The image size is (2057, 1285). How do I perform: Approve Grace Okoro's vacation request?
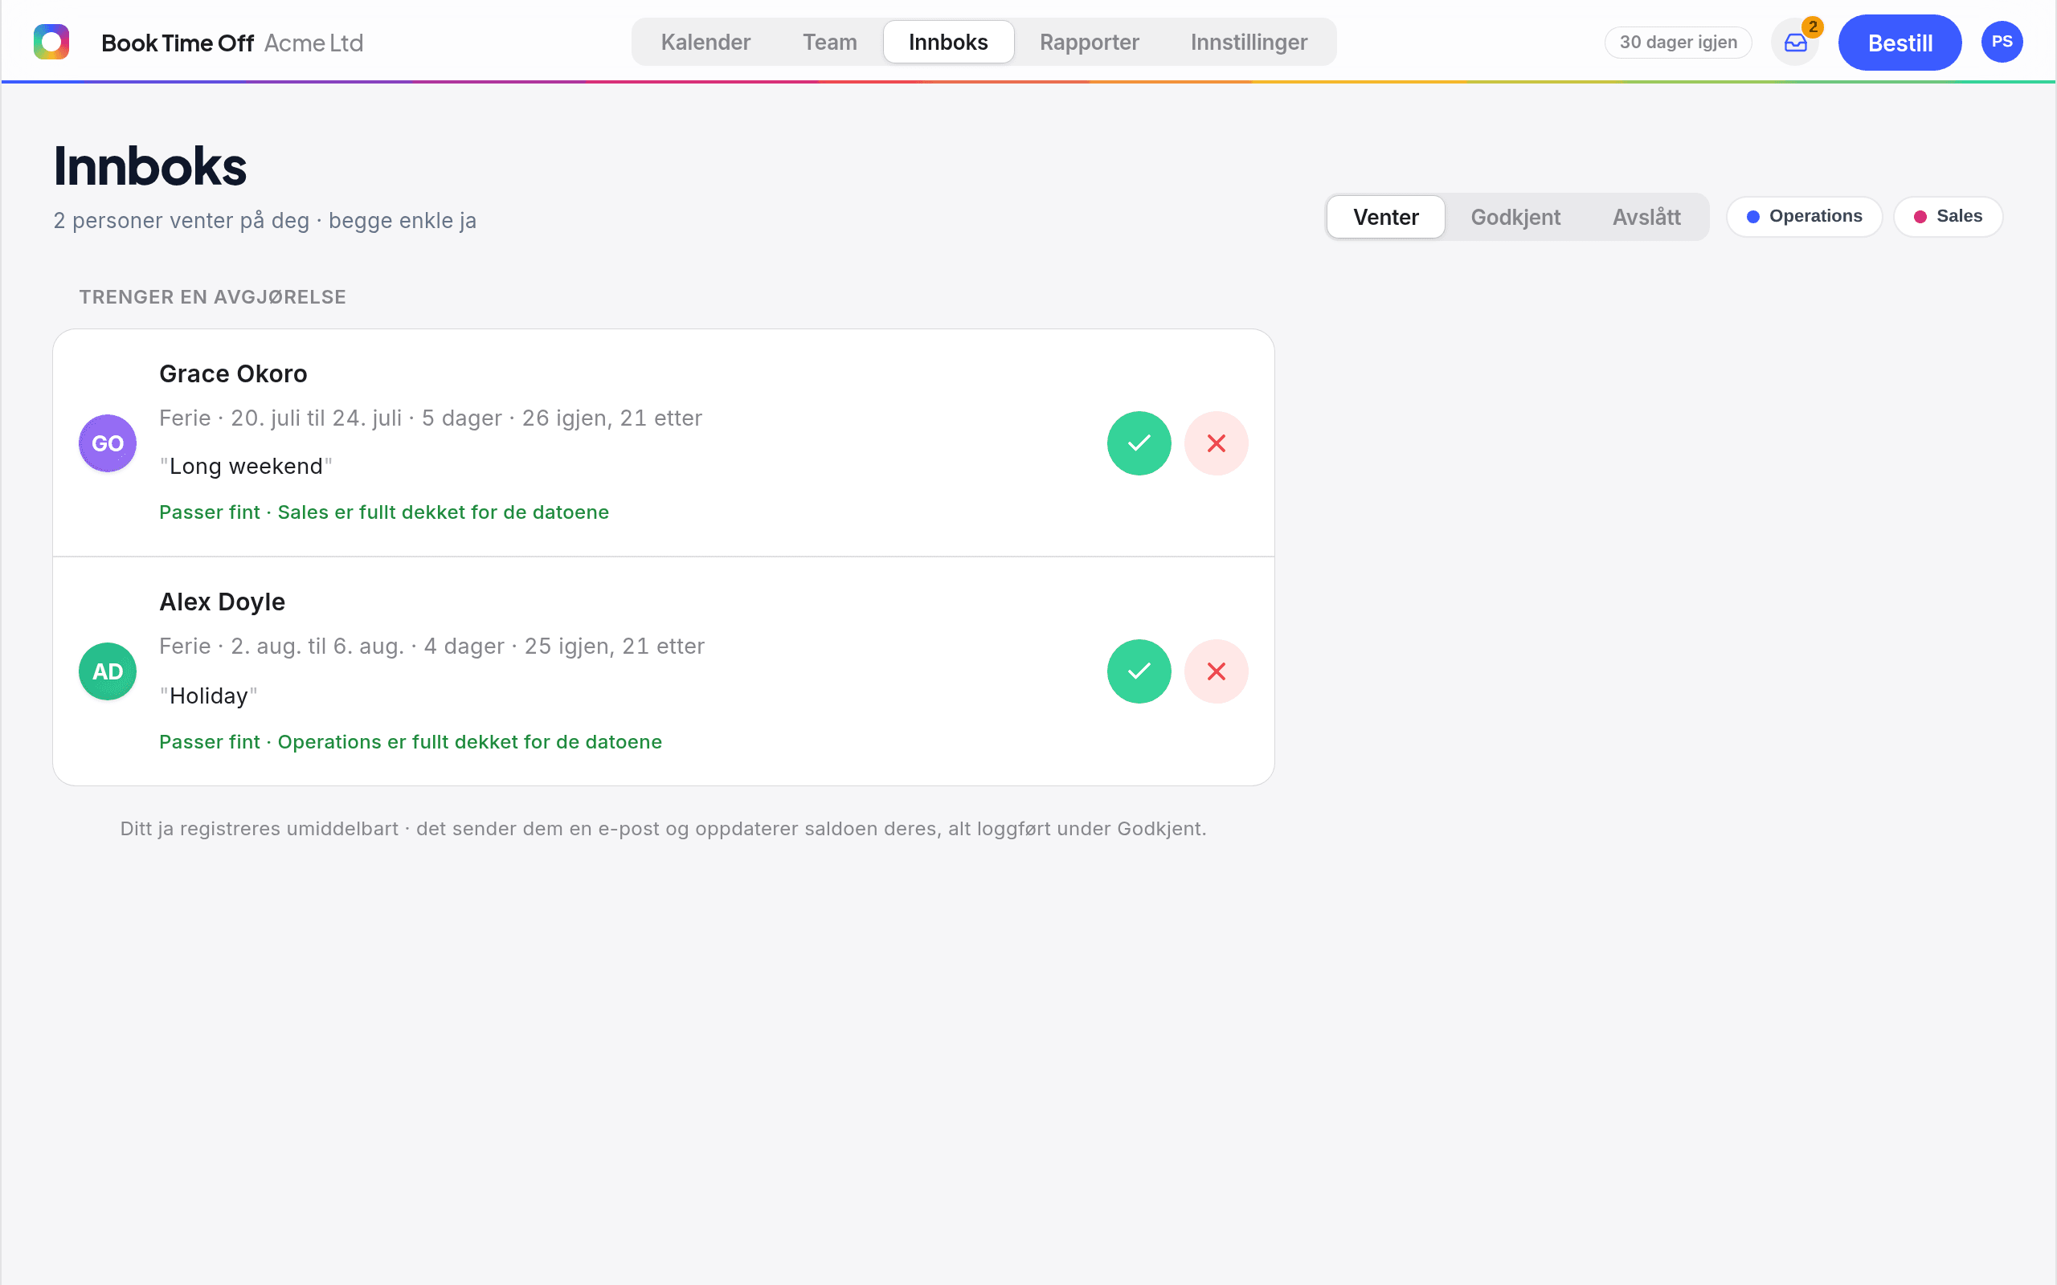coord(1139,443)
